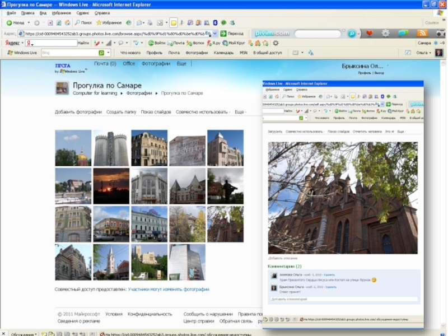
Task: Expand the Bing search options arrow
Action: pos(108,53)
